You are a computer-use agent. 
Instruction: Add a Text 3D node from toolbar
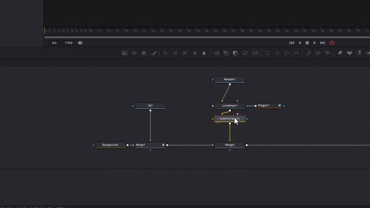tap(359, 53)
